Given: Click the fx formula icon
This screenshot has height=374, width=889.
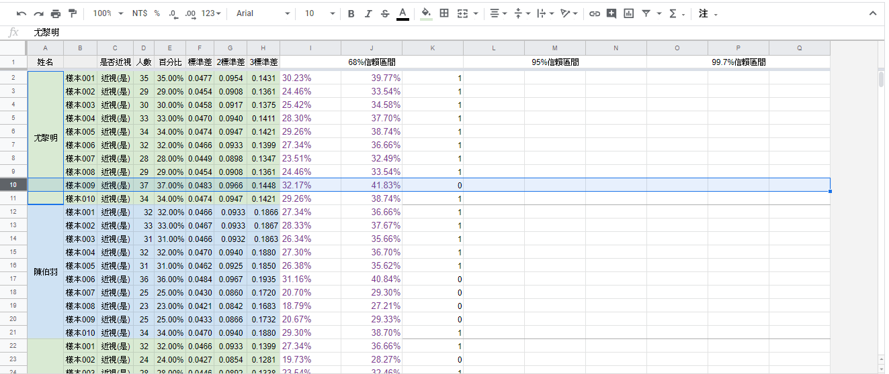Looking at the screenshot, I should click(x=13, y=32).
